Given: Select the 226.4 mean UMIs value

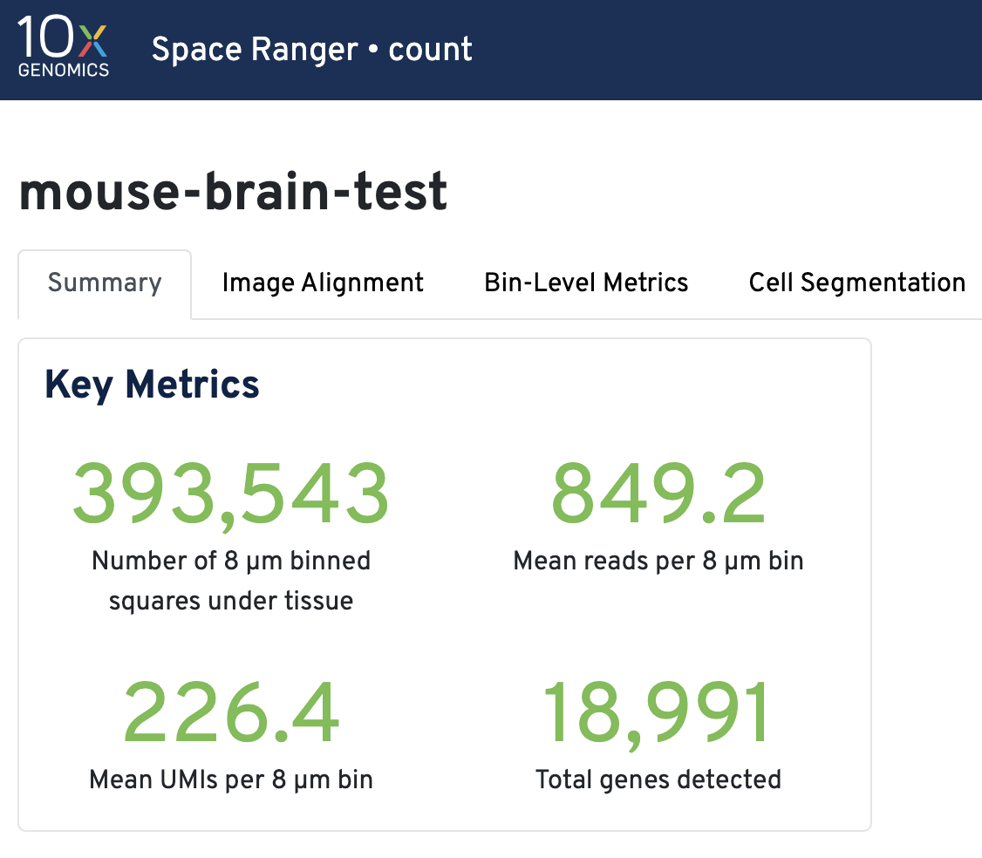Looking at the screenshot, I should tap(230, 714).
